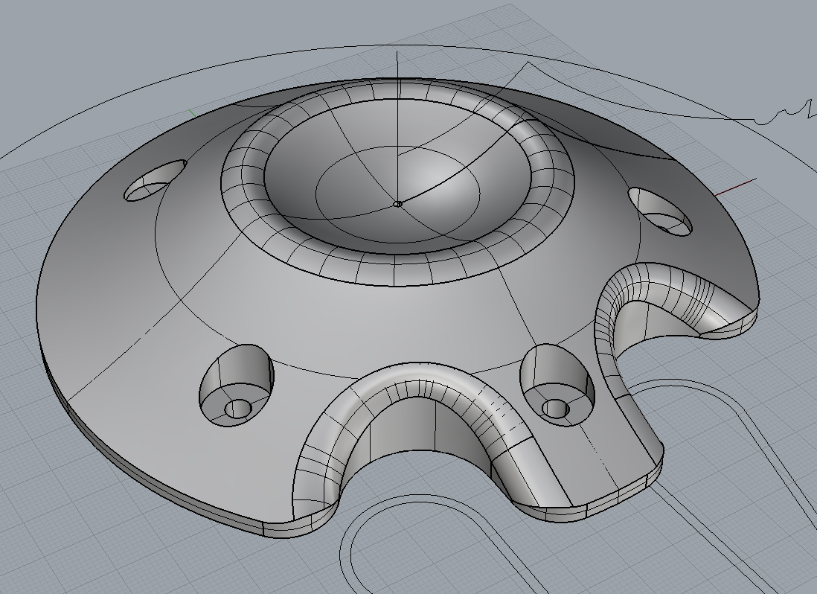Screen dimensions: 817x594
Task: Select small bore inside lower-right countersunk hole
Action: coord(555,409)
